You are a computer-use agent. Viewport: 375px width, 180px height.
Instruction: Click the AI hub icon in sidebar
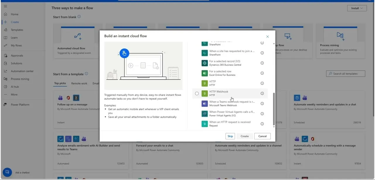tap(5, 87)
